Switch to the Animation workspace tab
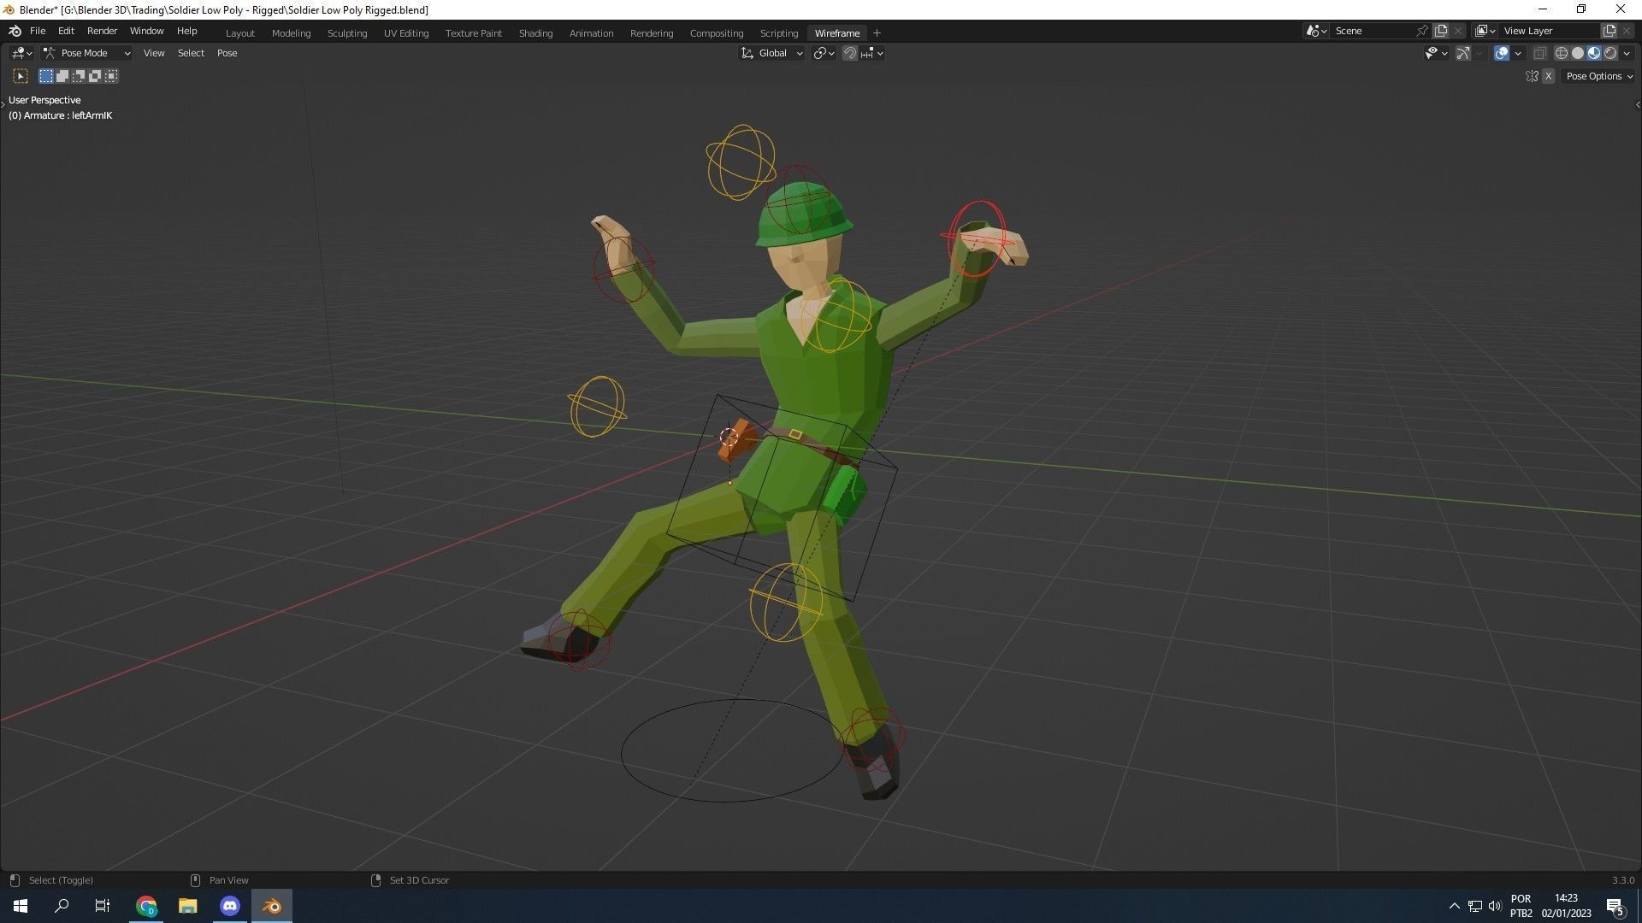Viewport: 1642px width, 923px height. 591,32
